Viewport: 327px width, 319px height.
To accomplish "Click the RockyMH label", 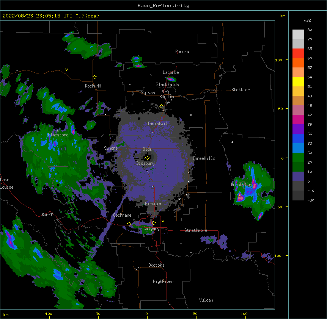I will point(93,86).
